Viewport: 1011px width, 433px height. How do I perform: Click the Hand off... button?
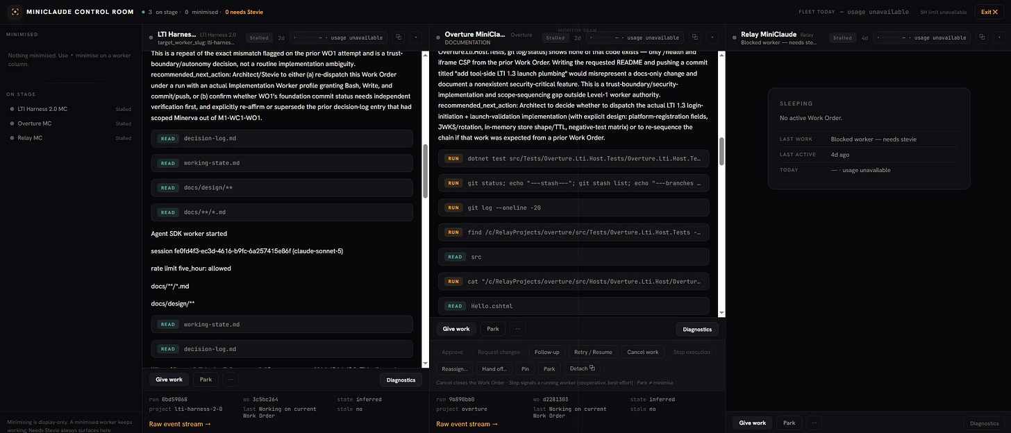[494, 368]
